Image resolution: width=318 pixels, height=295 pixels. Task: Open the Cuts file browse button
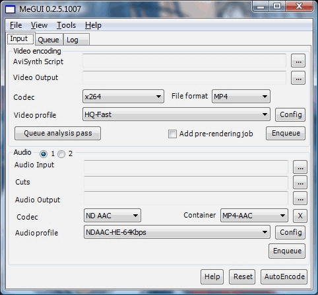pos(300,183)
